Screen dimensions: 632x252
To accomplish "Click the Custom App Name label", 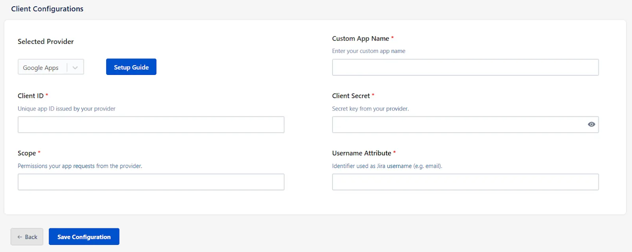I will 361,39.
